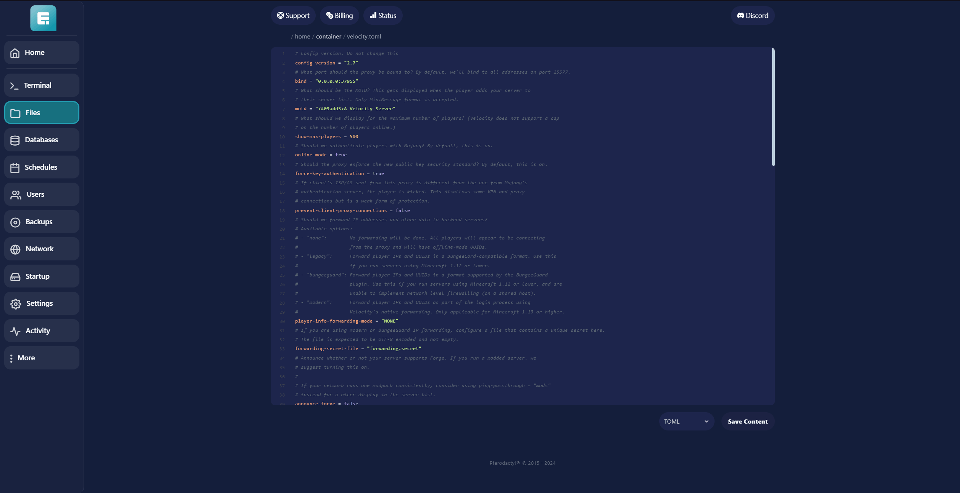Viewport: 960px width, 493px height.
Task: Open the Users management page
Action: tap(42, 194)
